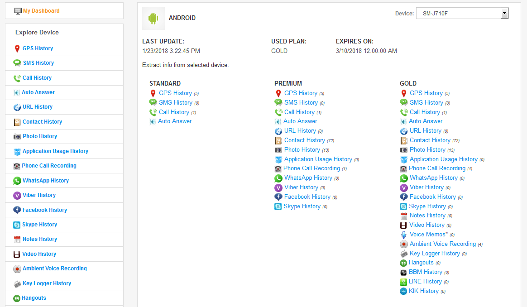Image resolution: width=527 pixels, height=307 pixels.
Task: Click the red GPS pin icon in sidebar
Action: point(17,49)
